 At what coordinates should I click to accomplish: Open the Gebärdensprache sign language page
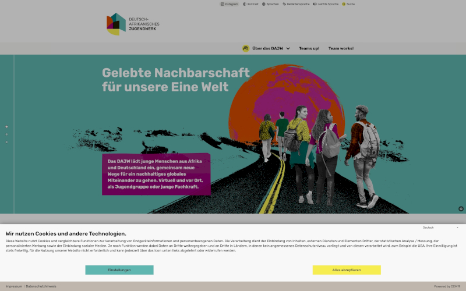coord(295,4)
